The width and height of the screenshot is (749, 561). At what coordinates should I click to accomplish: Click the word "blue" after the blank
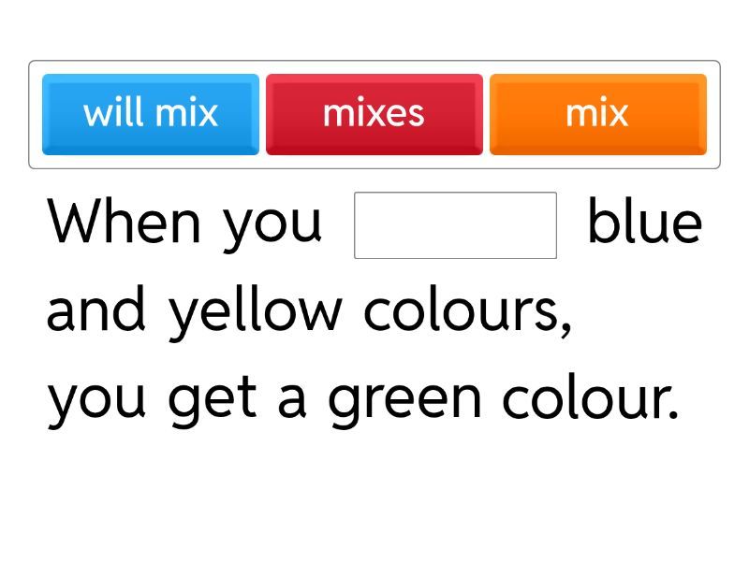[644, 223]
